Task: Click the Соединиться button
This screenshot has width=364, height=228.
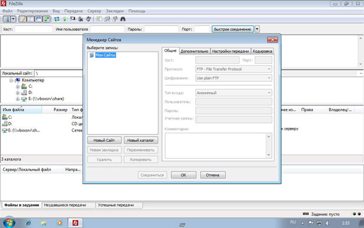Action: 152,175
